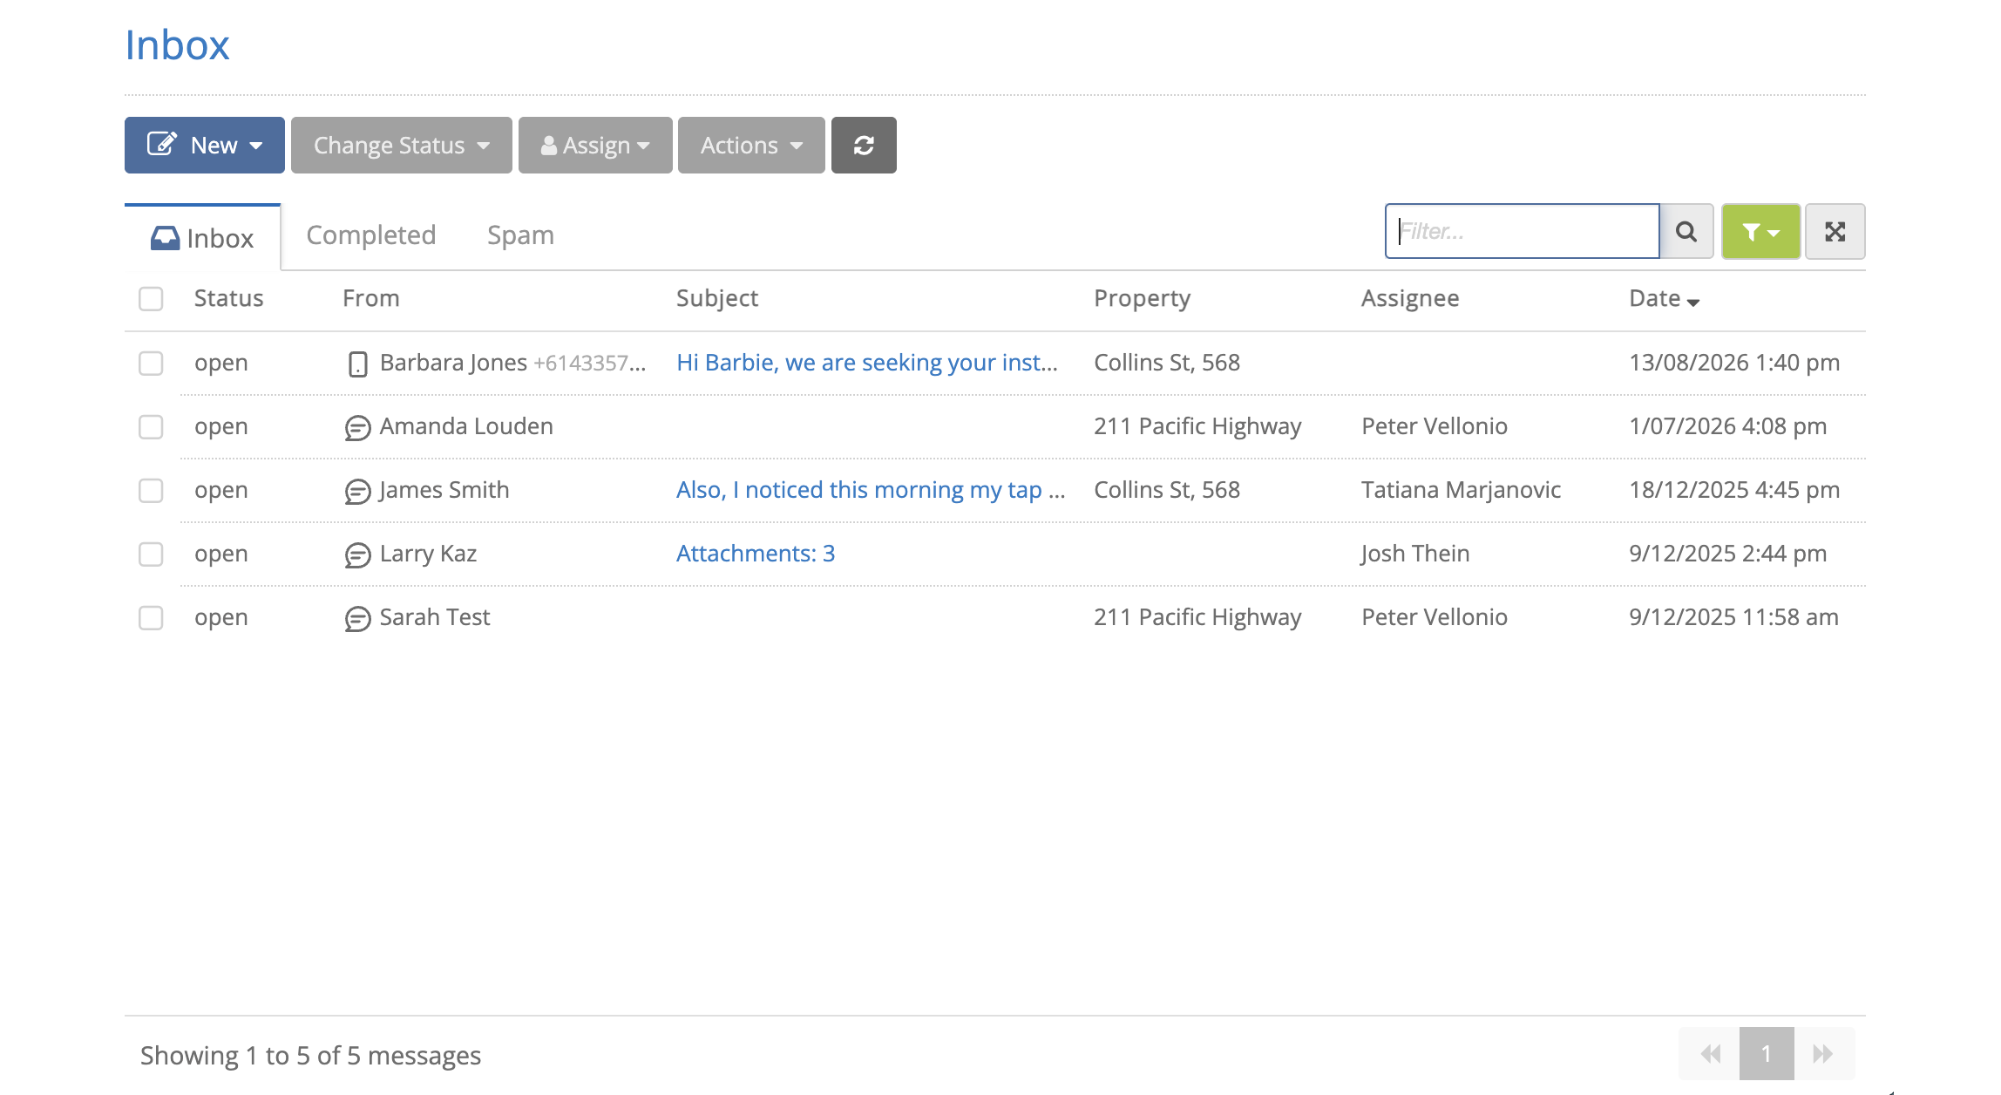Open the New message dropdown

204,145
